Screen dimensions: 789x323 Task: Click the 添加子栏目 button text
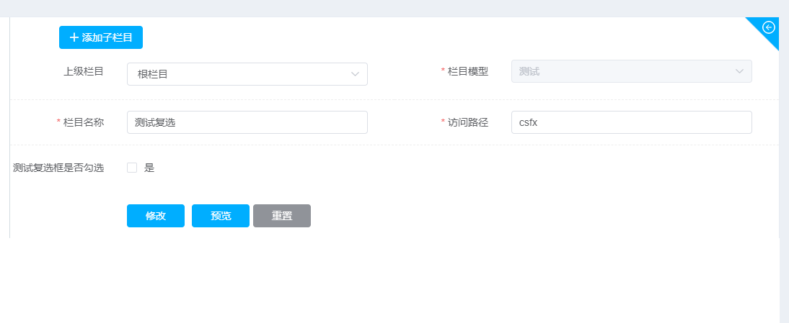click(x=107, y=37)
